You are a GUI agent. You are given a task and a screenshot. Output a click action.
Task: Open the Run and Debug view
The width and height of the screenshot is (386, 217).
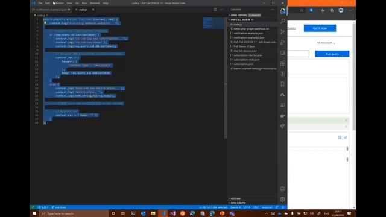coord(282,42)
